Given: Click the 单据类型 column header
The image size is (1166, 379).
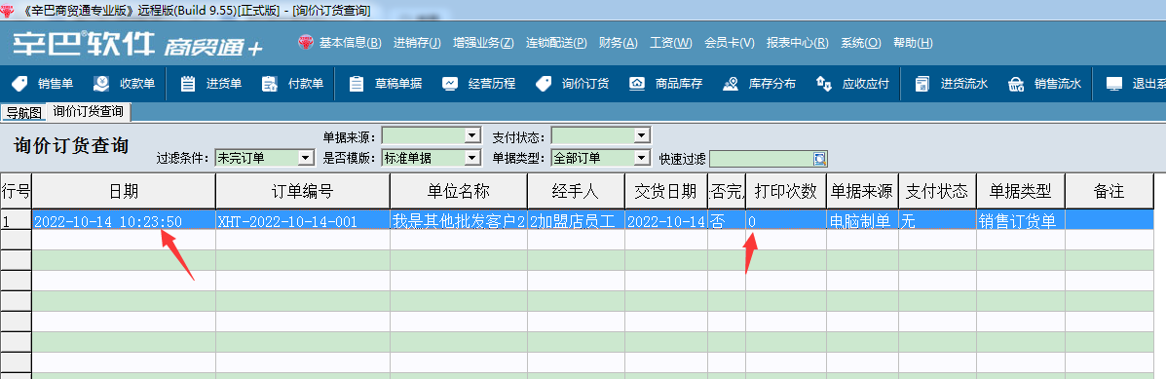Looking at the screenshot, I should tap(1021, 192).
